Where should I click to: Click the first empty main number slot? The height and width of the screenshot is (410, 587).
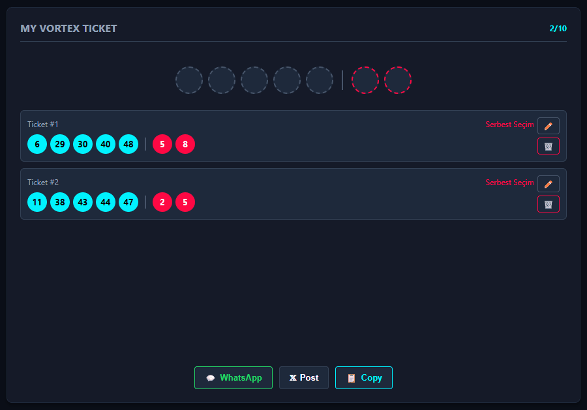[x=189, y=80]
